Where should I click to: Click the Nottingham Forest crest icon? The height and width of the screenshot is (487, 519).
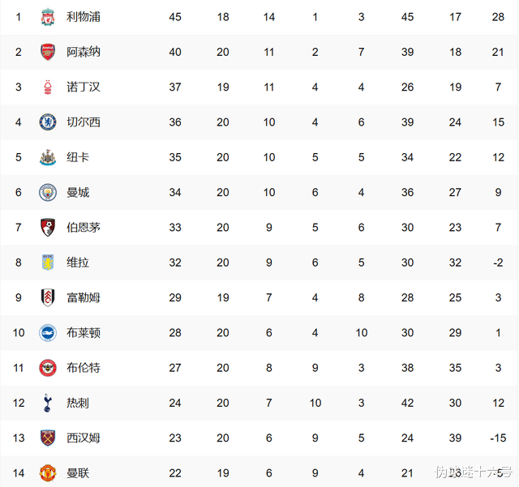click(48, 88)
